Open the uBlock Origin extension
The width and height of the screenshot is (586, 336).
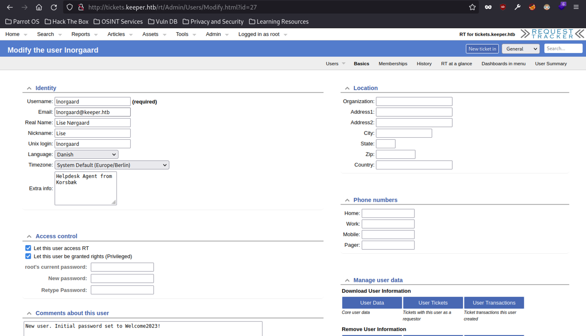click(502, 7)
